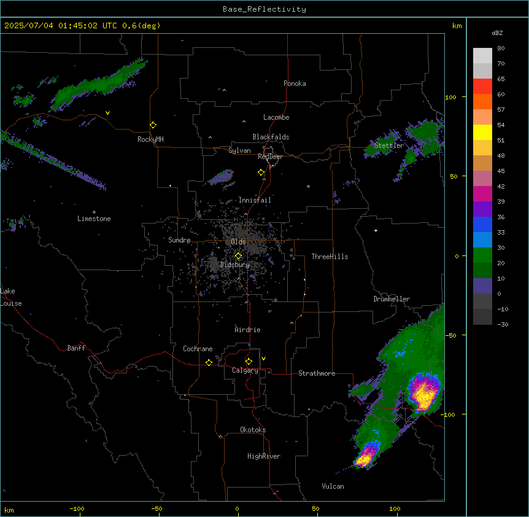The image size is (529, 517).
Task: Select the Olds label
Action: pos(238,242)
